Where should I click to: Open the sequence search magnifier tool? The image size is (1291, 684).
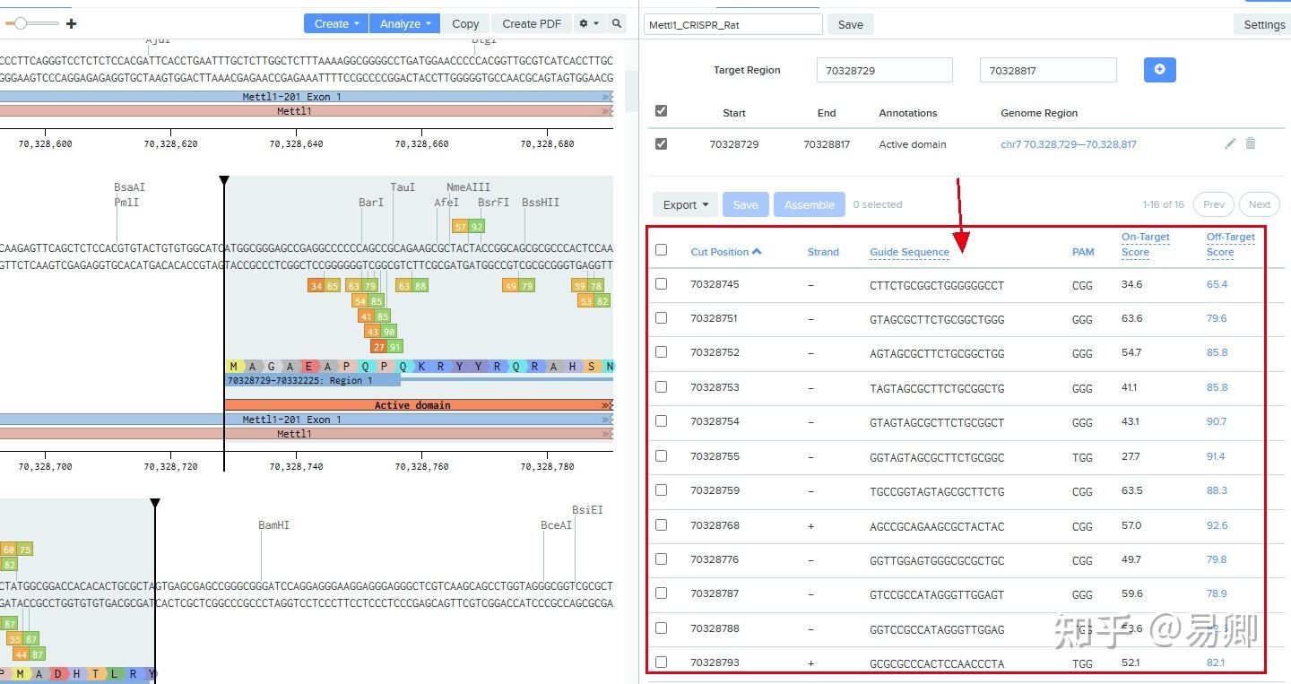617,23
